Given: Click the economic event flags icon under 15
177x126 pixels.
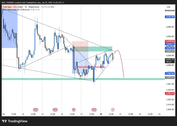Looking at the screenshot, I should 55,110.
